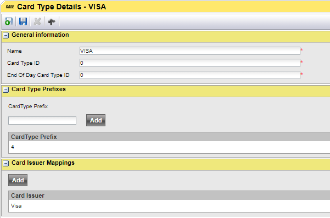Focus the End Of Day Card Type ID field
Image resolution: width=330 pixels, height=218 pixels.
(x=190, y=75)
